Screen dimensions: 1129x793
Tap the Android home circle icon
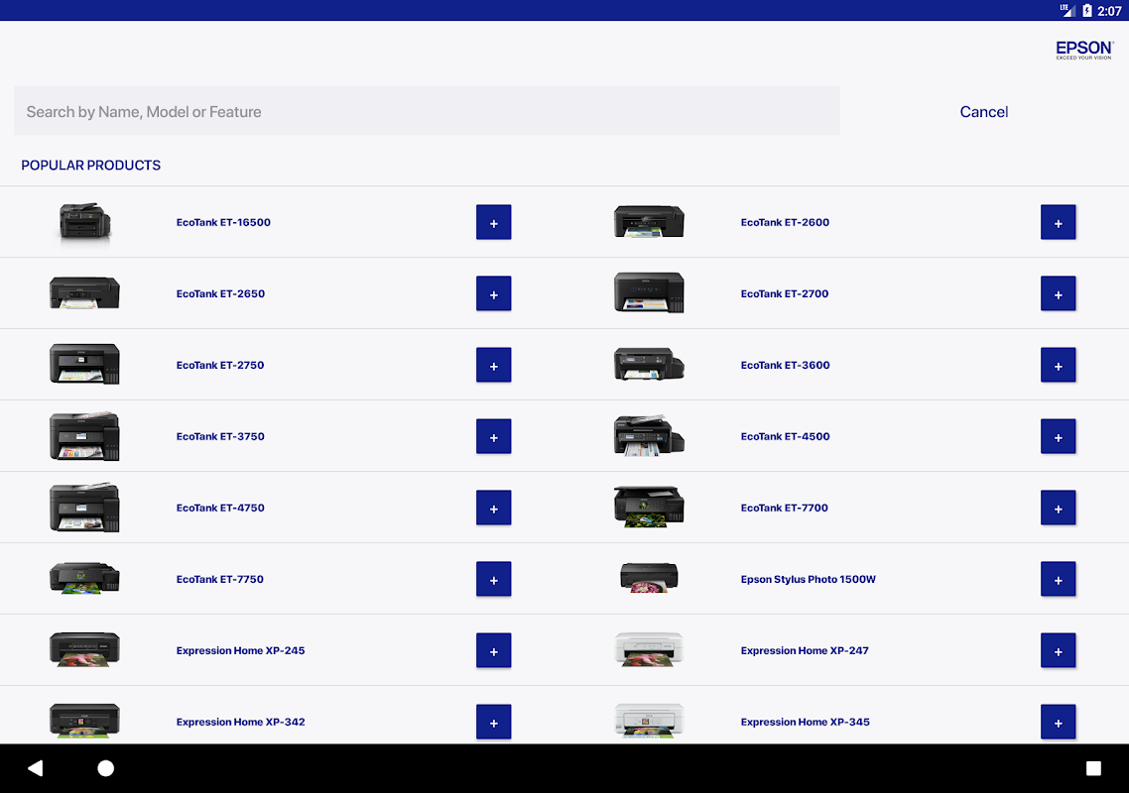(106, 768)
